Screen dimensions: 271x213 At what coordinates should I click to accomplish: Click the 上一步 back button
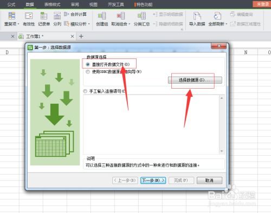click(125, 180)
